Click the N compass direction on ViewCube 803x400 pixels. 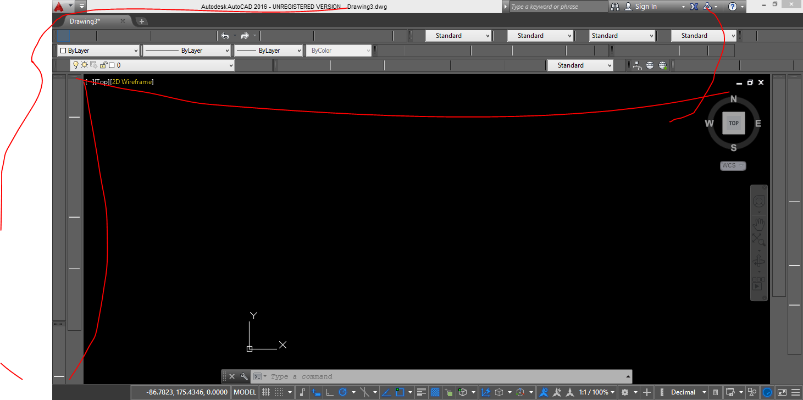(x=734, y=99)
